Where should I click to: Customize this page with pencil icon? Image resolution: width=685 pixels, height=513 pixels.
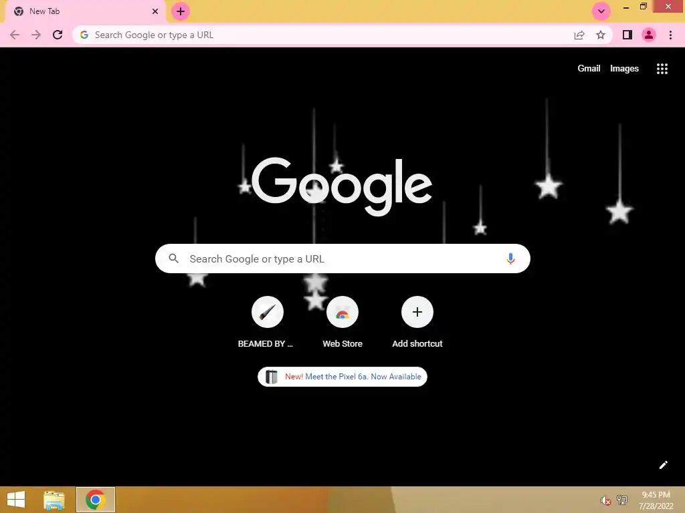663,465
